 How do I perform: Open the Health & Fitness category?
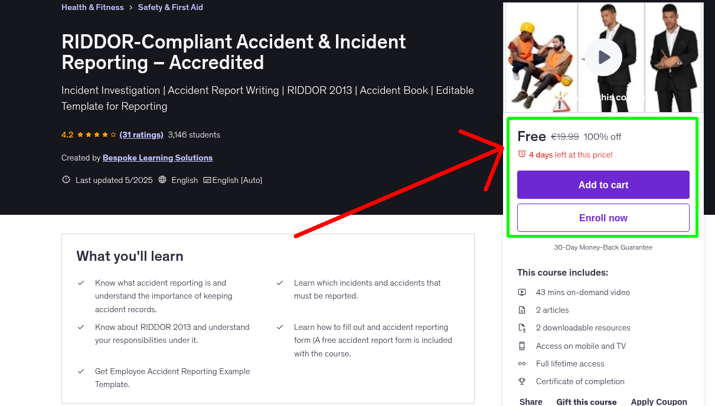click(x=92, y=7)
